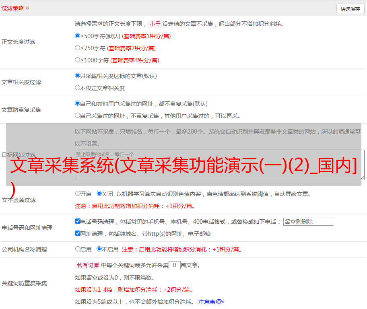The width and height of the screenshot is (367, 309).
Task: Turn on 文本鉴黄过滤 with 开启
Action: (78, 194)
